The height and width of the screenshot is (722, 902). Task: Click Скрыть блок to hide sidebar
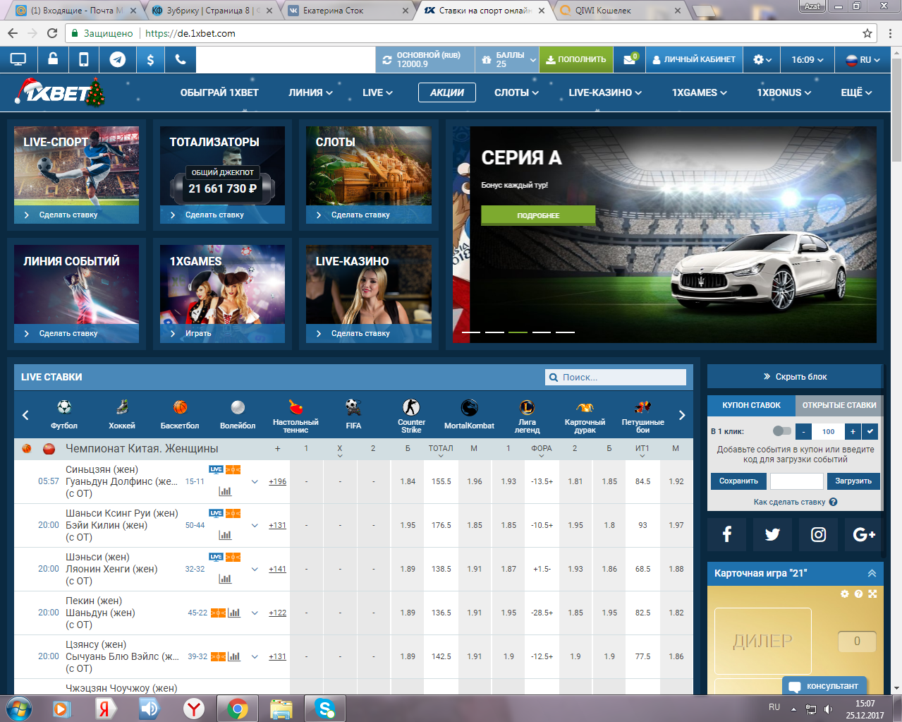point(795,377)
